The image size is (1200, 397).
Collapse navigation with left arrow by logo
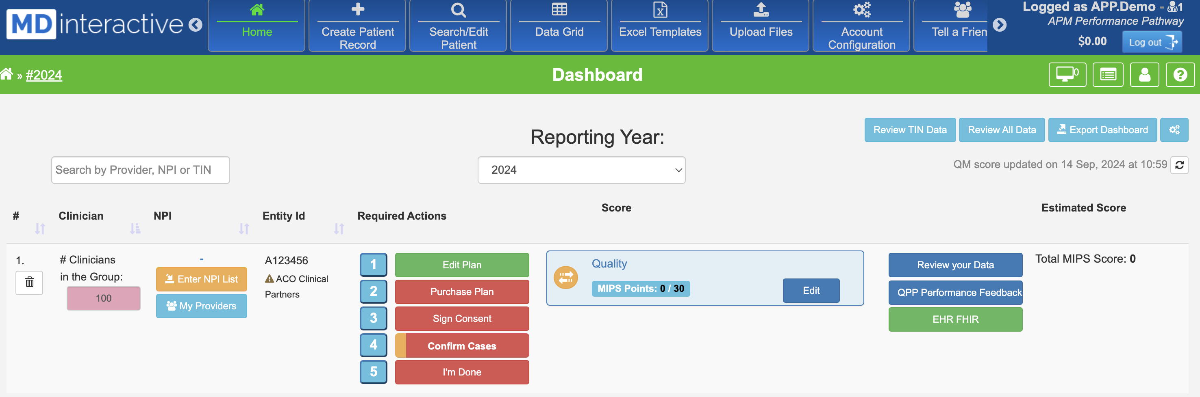pos(196,25)
